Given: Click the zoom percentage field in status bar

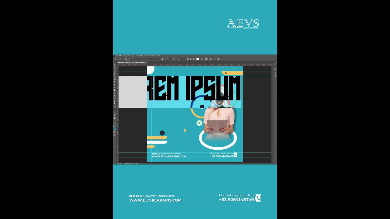Looking at the screenshot, I should [x=119, y=164].
